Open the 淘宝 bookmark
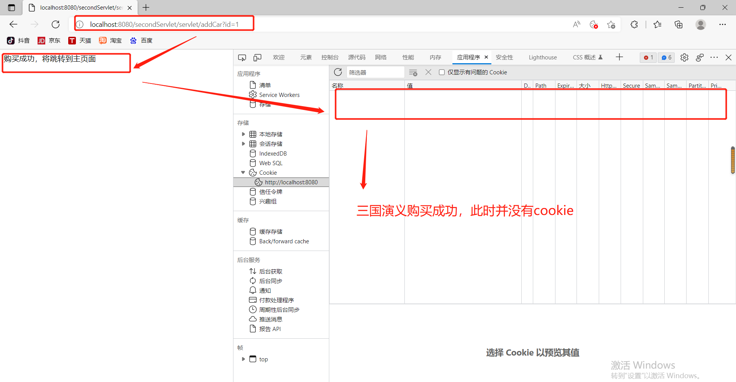736x382 pixels. click(x=110, y=41)
